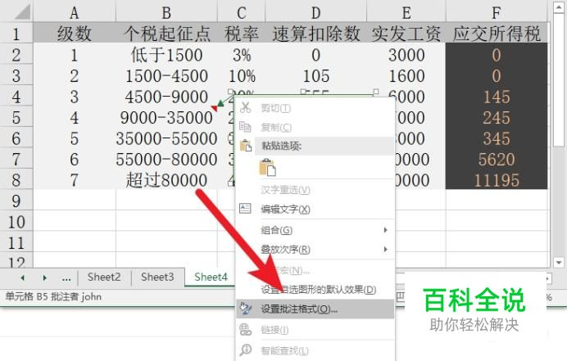
Task: Click the Copy icon in context menu
Action: pos(246,127)
